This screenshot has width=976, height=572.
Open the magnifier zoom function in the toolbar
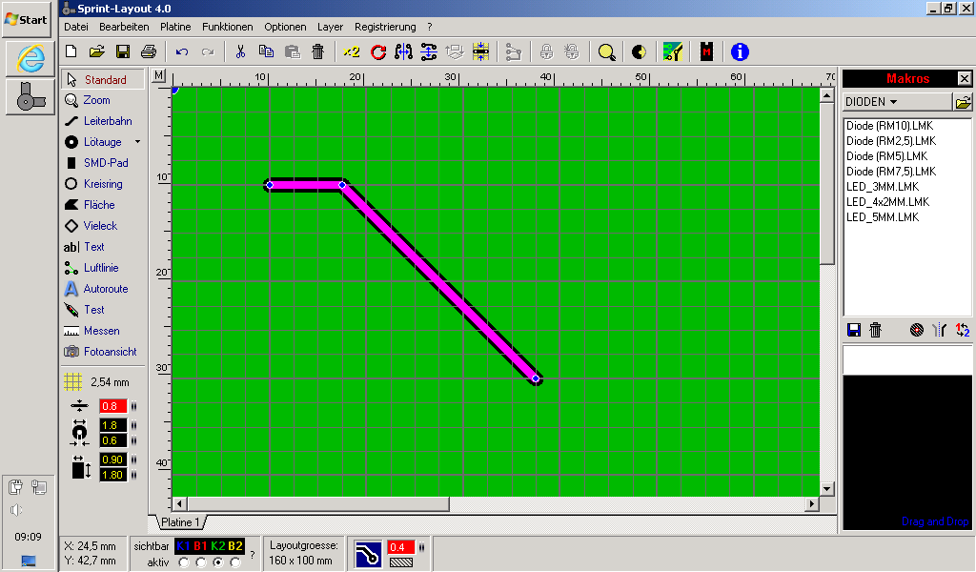coord(606,52)
